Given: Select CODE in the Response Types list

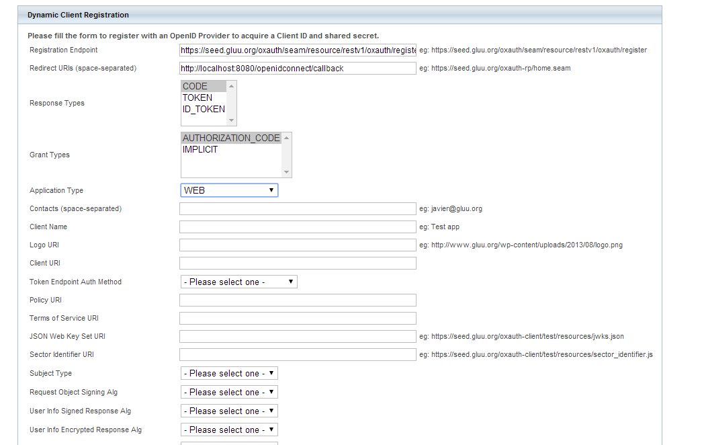Looking at the screenshot, I should (x=195, y=87).
